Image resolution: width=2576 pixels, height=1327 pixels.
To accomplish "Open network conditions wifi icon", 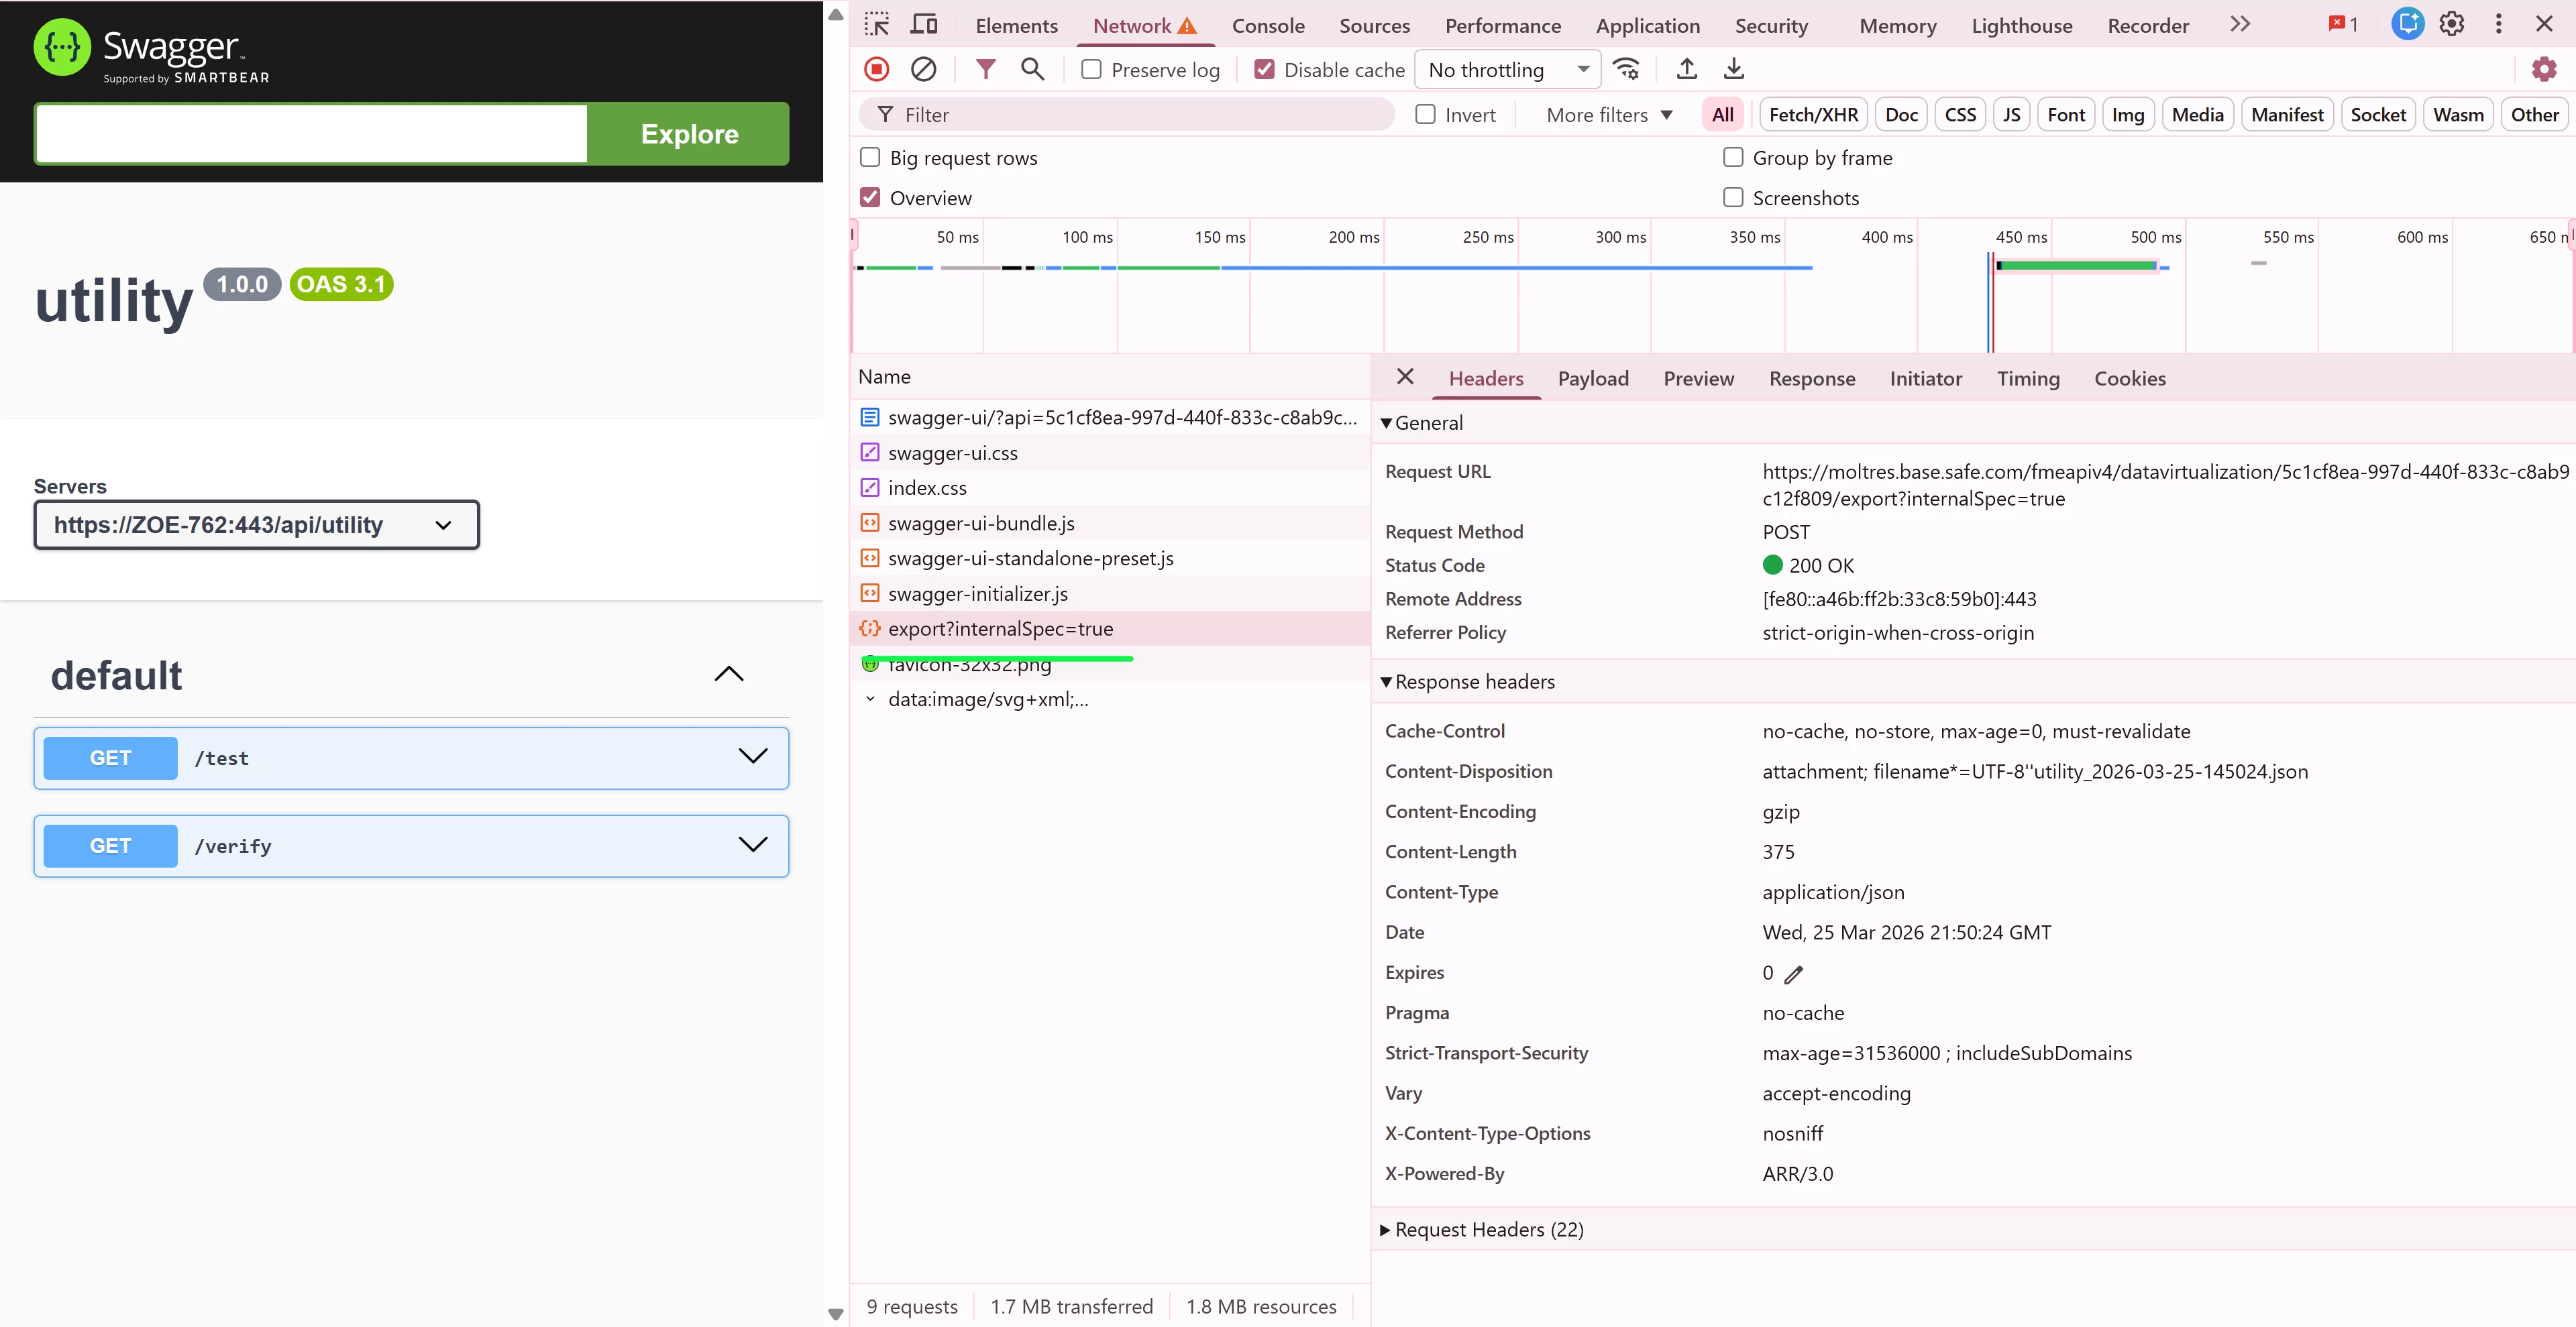I will point(1627,69).
